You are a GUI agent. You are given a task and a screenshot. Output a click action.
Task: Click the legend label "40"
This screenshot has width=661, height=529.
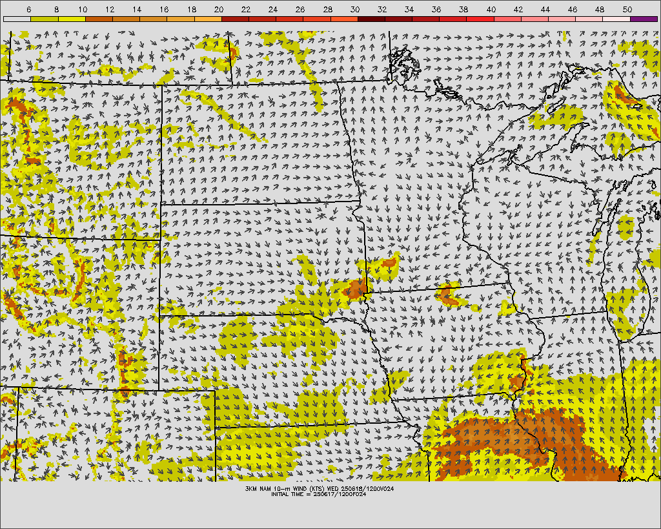click(491, 9)
